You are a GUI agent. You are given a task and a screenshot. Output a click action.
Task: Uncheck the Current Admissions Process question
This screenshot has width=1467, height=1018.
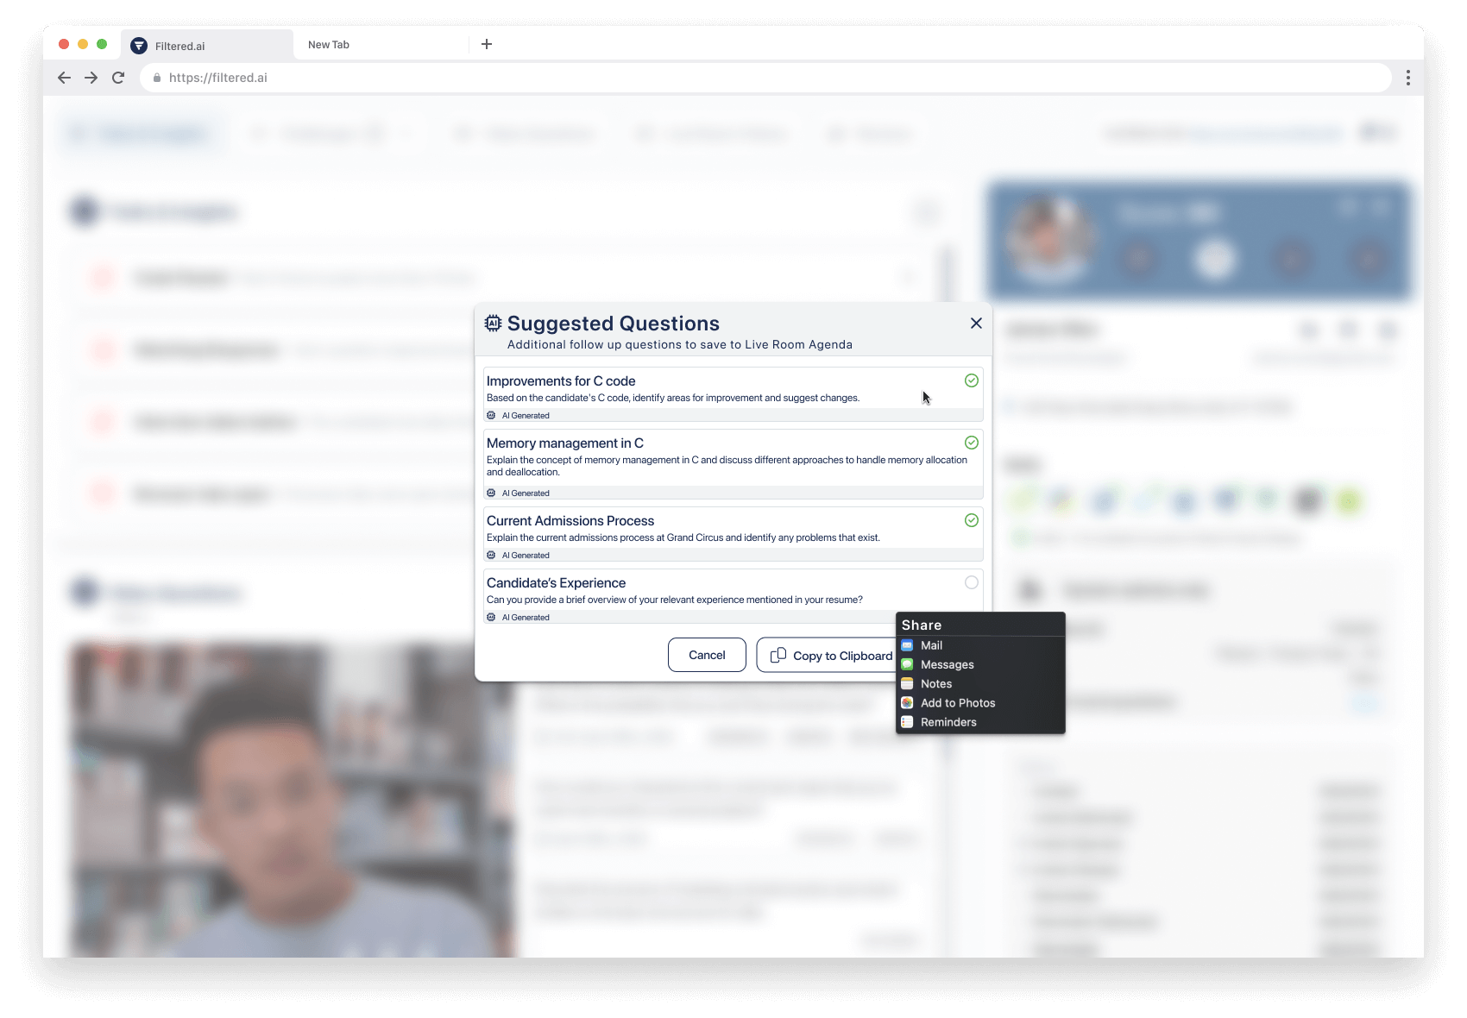(971, 520)
